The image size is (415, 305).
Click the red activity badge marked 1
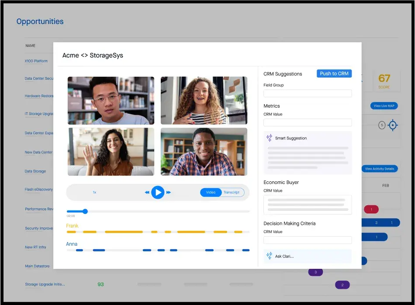(x=371, y=210)
